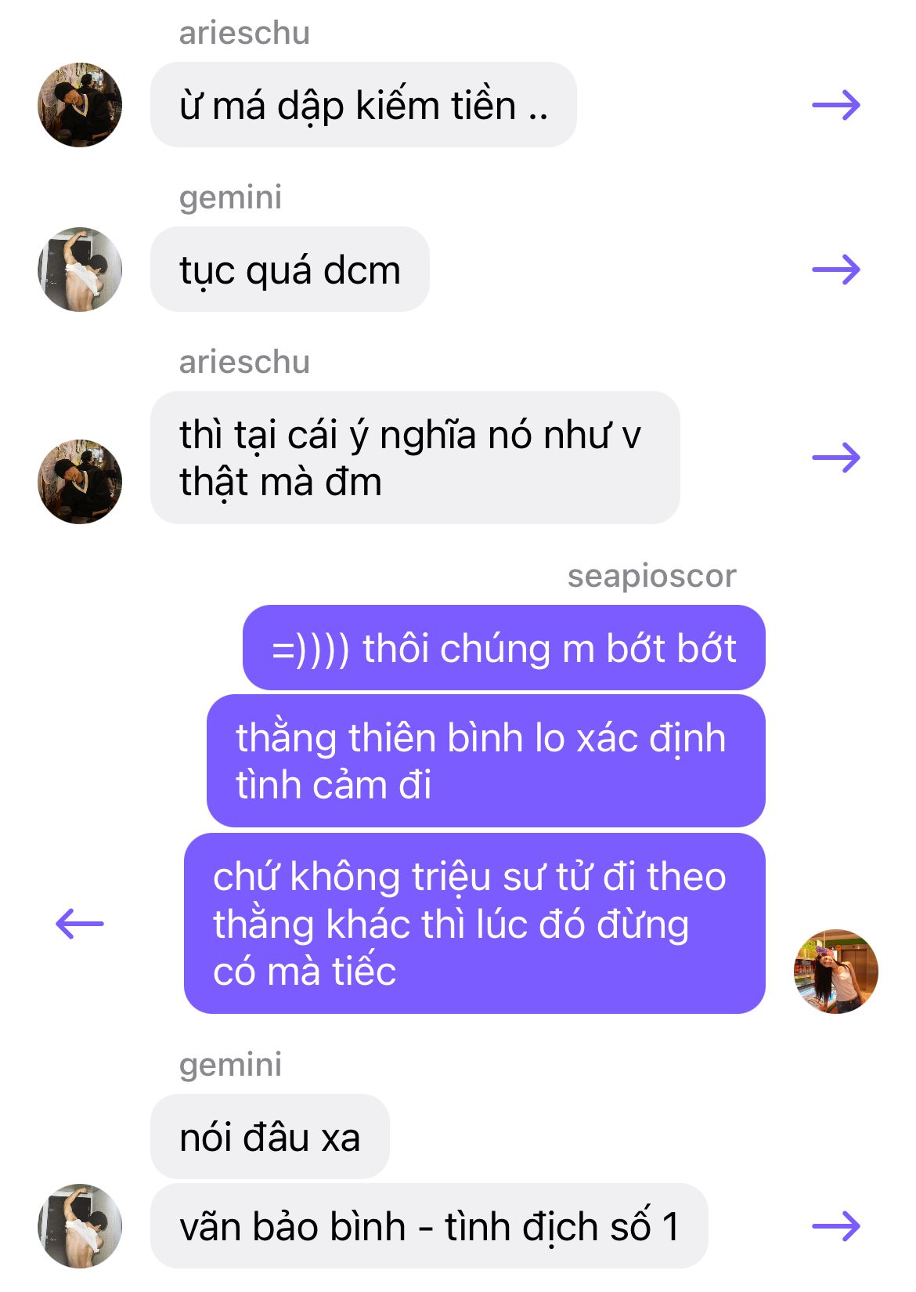Open gemini's avatar next to "tục quá dcm"
916x1292 pixels.
coord(80,270)
